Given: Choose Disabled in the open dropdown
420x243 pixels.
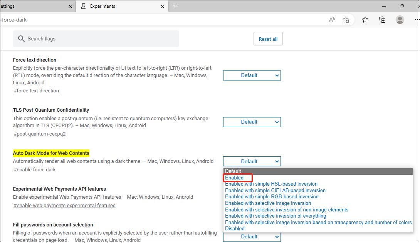Looking at the screenshot, I should point(235,228).
